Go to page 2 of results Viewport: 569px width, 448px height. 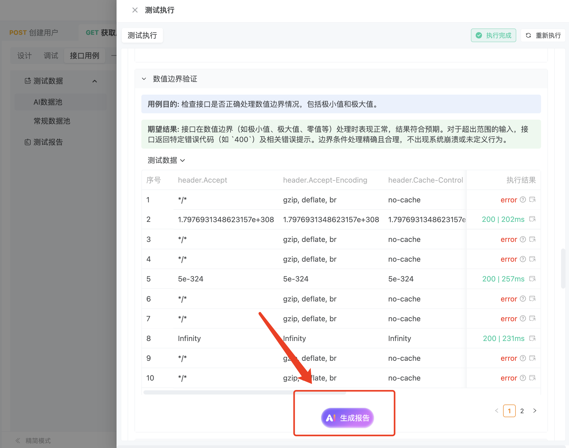pos(522,411)
